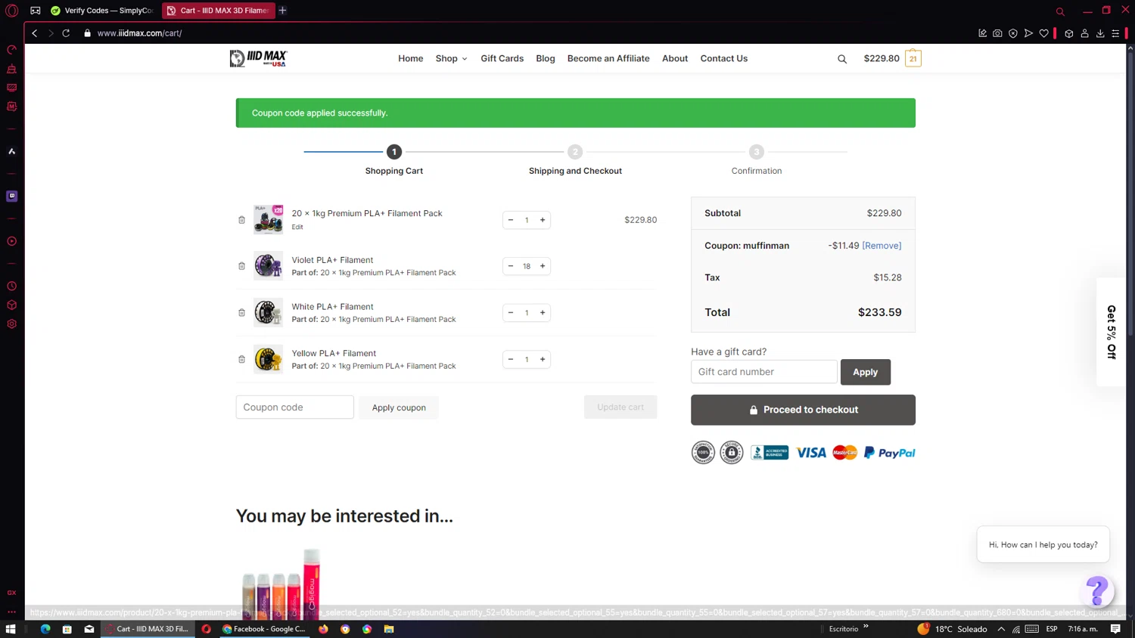
Task: Reload the cart page
Action: point(66,33)
